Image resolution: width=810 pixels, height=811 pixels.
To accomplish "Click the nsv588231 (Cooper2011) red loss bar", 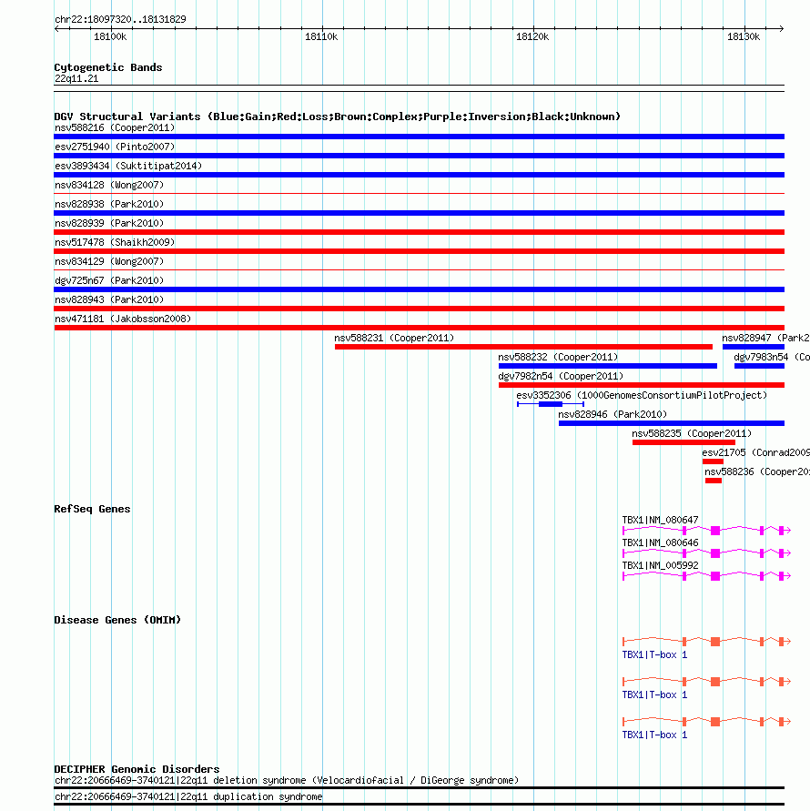I will pos(523,347).
